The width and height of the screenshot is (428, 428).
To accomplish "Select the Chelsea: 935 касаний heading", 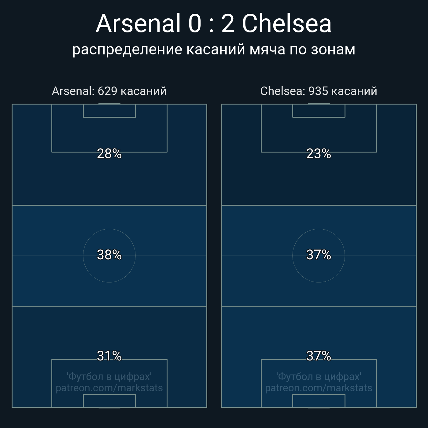I will (319, 91).
